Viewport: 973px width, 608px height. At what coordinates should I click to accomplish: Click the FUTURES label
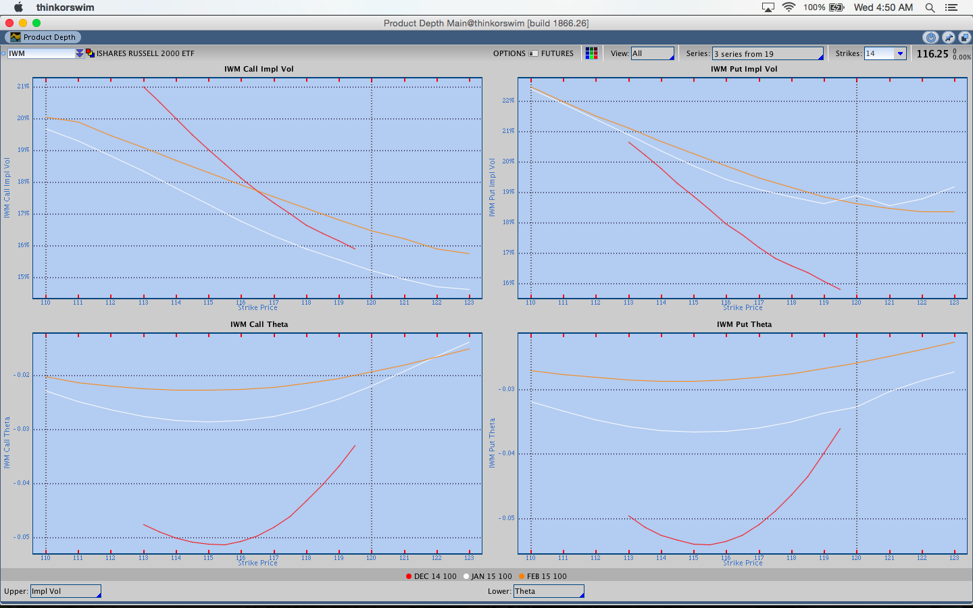557,53
